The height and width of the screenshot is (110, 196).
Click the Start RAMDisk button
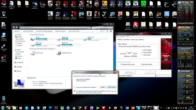tap(129, 72)
